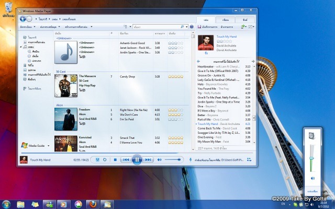335x209 pixels.
Task: Switch to the Sync tab
Action: (245, 20)
